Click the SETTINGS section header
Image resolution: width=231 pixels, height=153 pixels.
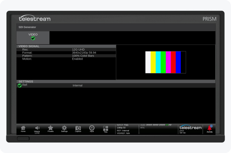[x=116, y=81]
